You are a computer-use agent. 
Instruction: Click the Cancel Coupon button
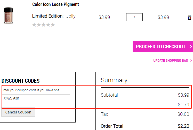(x=18, y=112)
